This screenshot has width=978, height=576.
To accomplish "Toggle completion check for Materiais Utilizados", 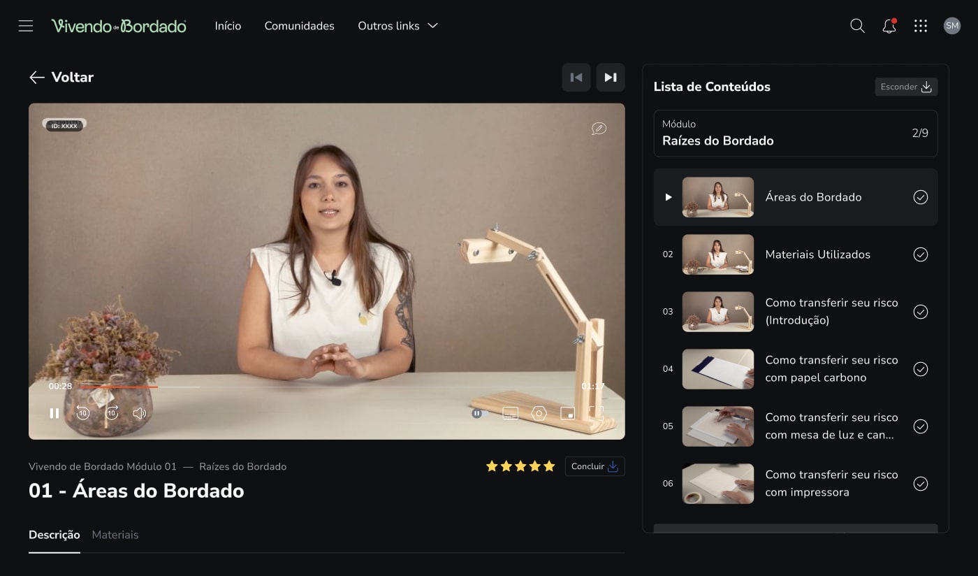I will [921, 254].
